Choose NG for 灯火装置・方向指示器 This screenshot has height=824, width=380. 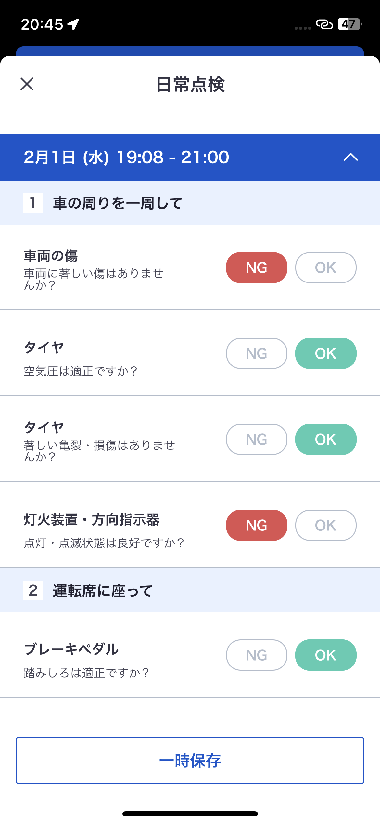(257, 525)
